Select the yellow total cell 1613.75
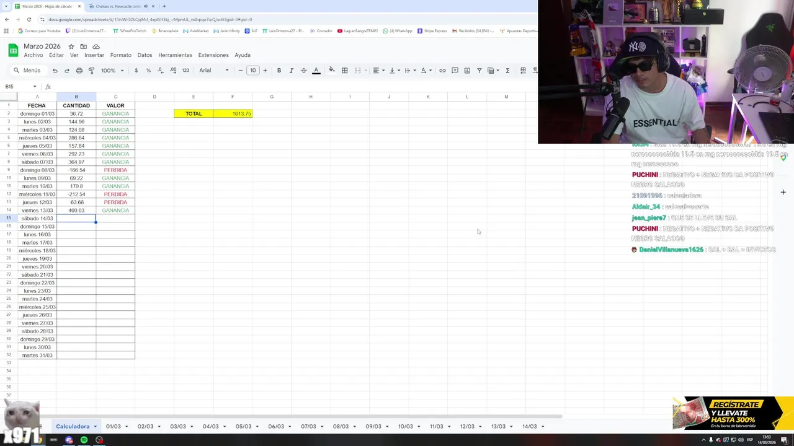 coord(233,113)
